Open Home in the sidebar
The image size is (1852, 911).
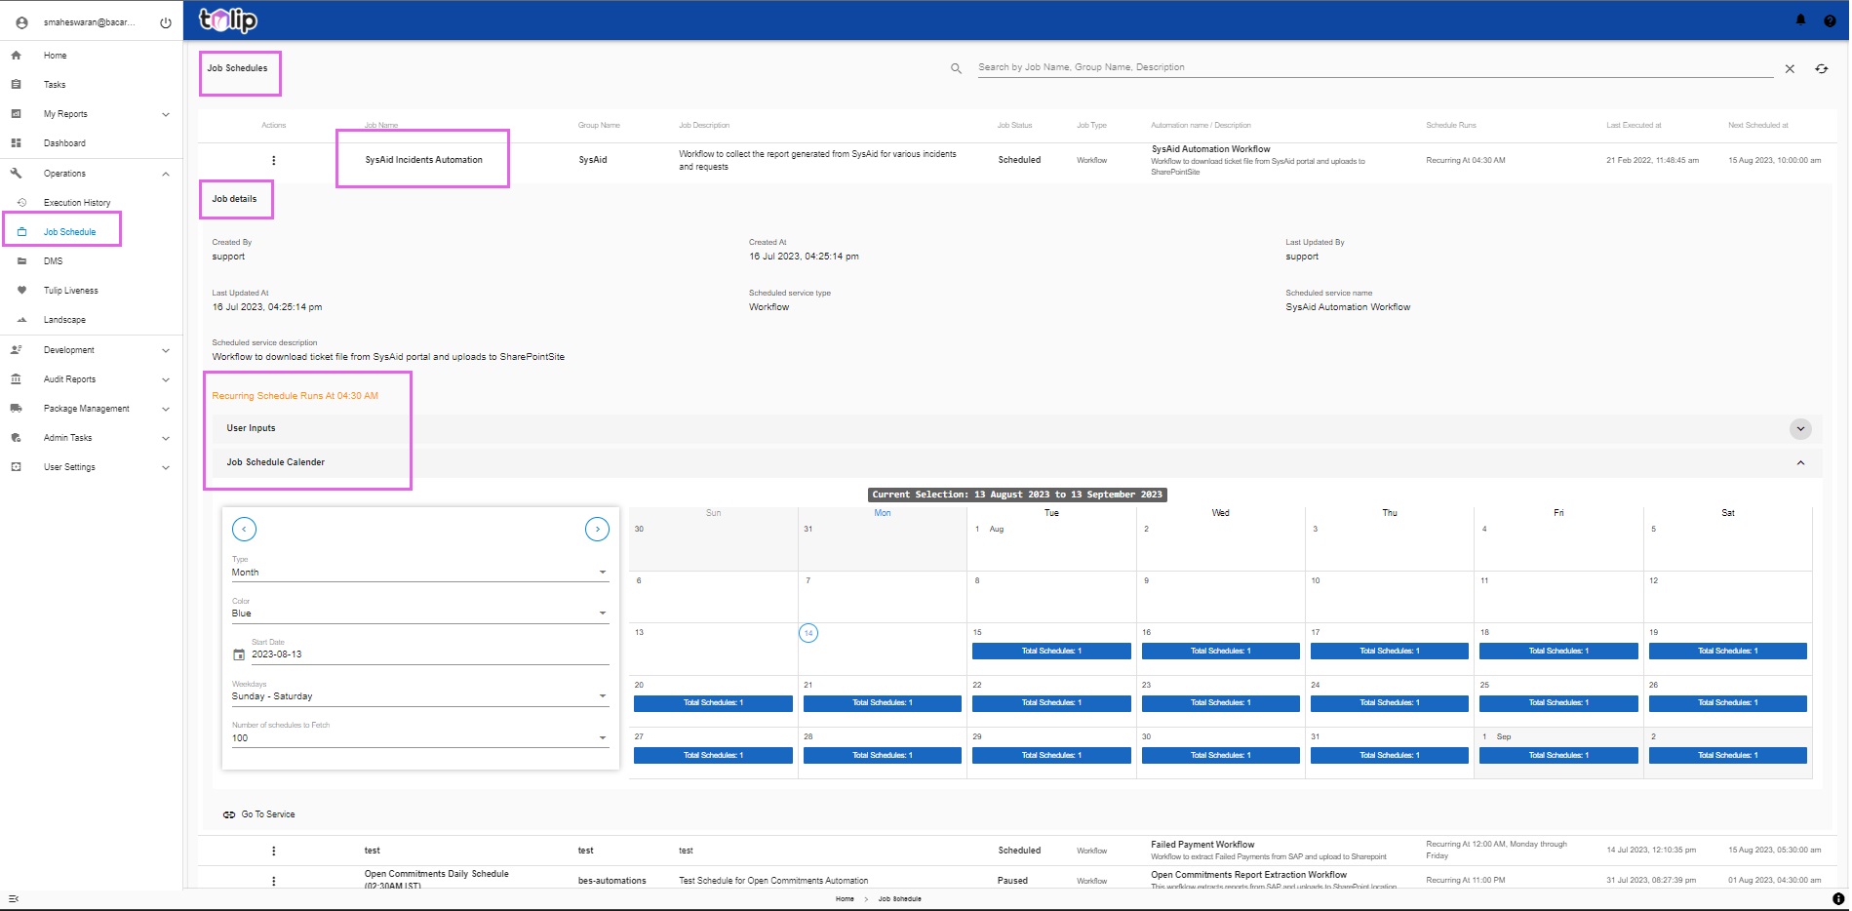click(55, 56)
